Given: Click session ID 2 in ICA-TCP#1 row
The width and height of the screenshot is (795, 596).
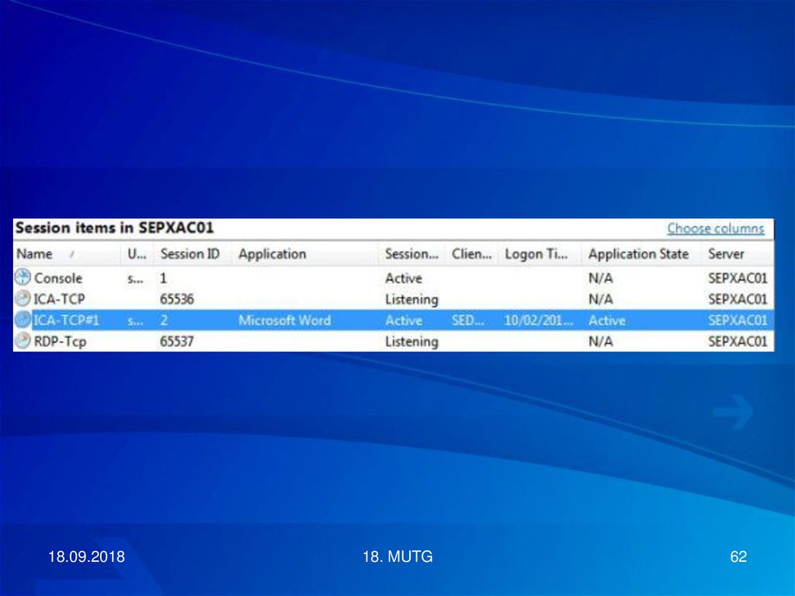Looking at the screenshot, I should pyautogui.click(x=164, y=321).
